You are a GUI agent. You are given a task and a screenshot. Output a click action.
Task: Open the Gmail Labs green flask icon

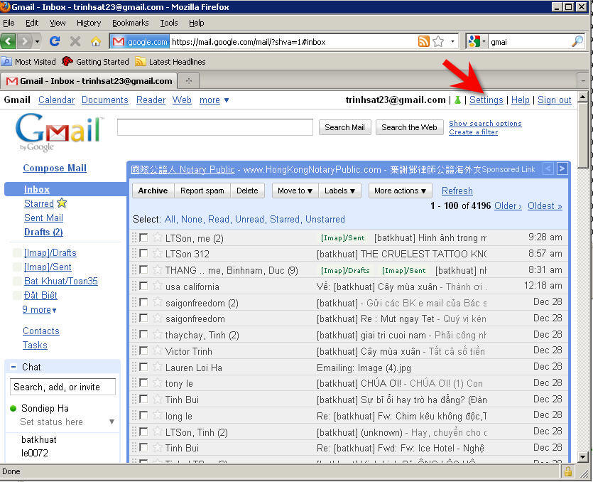click(x=457, y=100)
